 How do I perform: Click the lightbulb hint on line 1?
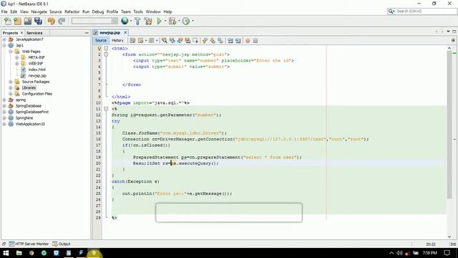point(99,48)
